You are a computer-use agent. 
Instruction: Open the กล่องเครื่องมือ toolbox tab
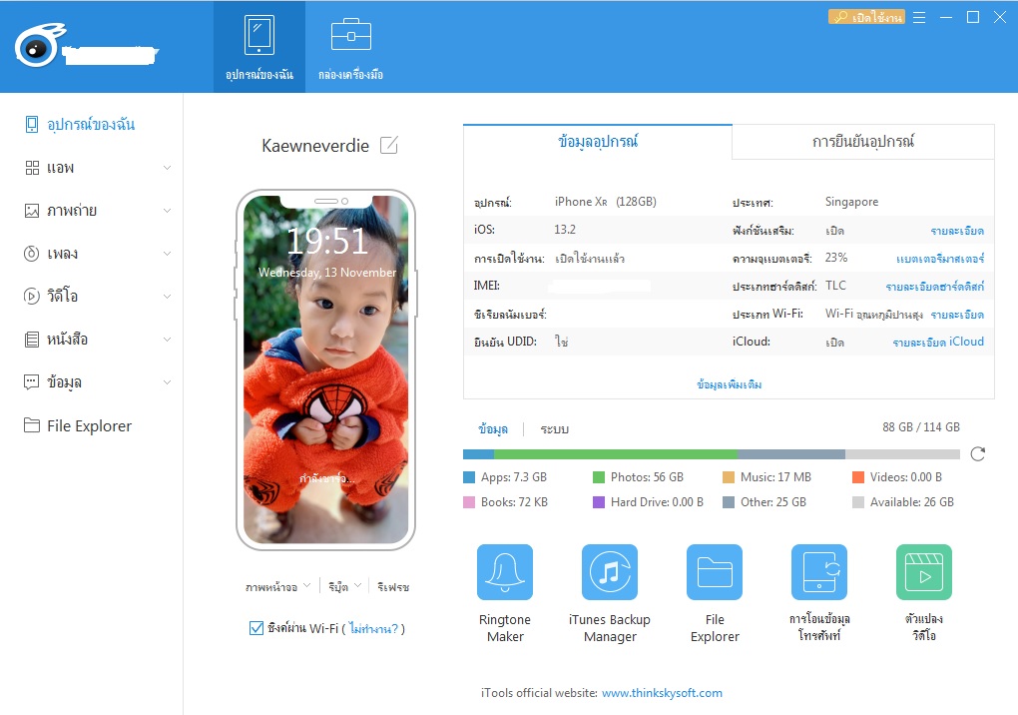tap(350, 47)
